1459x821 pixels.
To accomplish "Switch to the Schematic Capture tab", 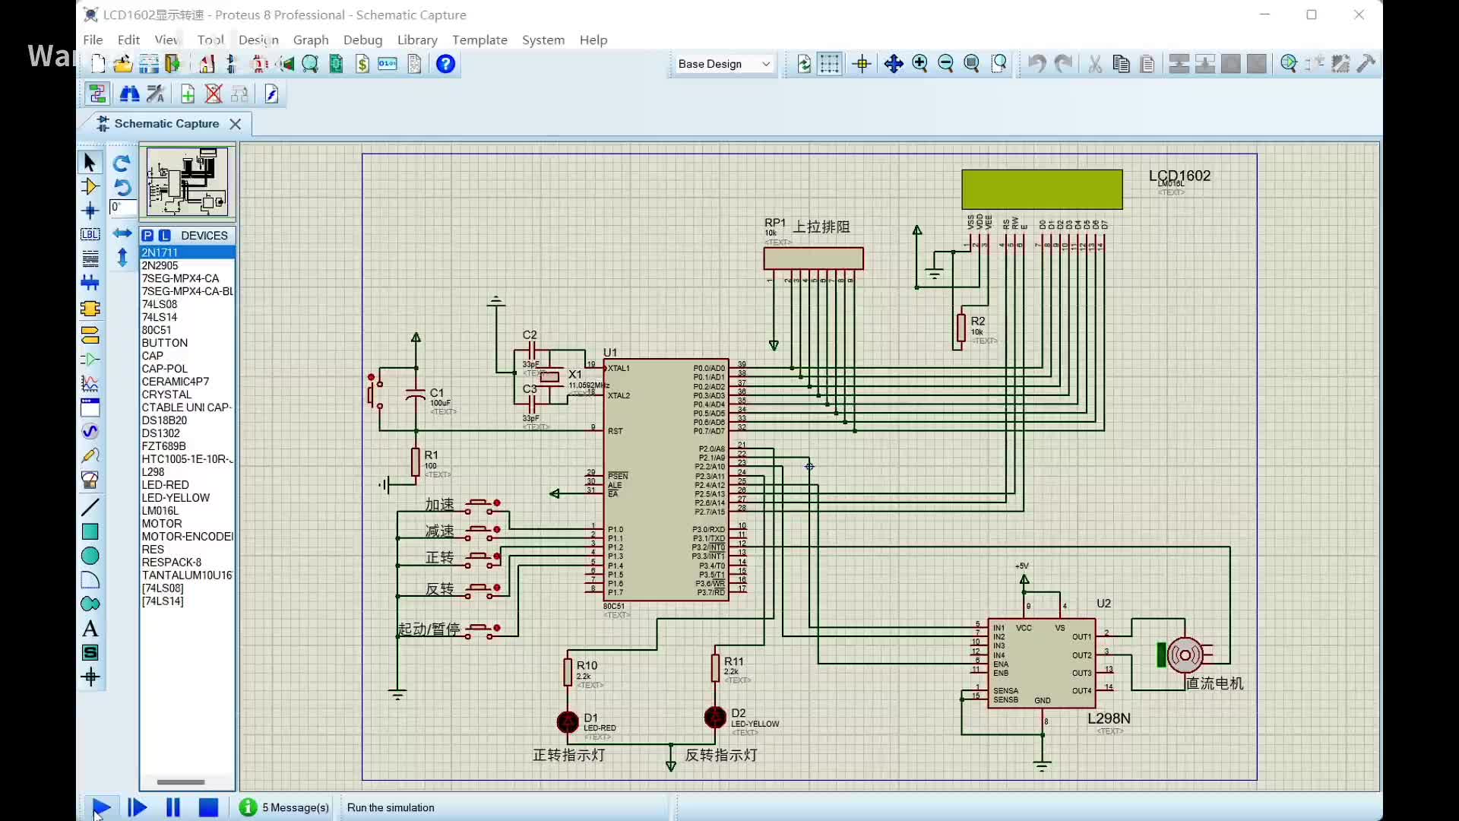I will click(166, 123).
